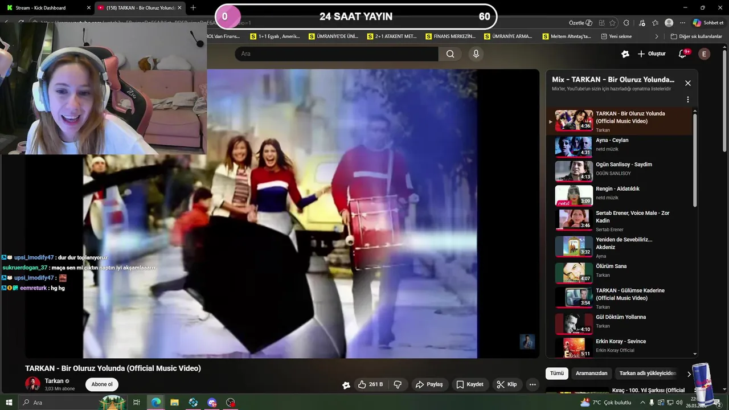Open Diğer sık kullanılanlar folder
The width and height of the screenshot is (729, 410).
tap(696, 36)
